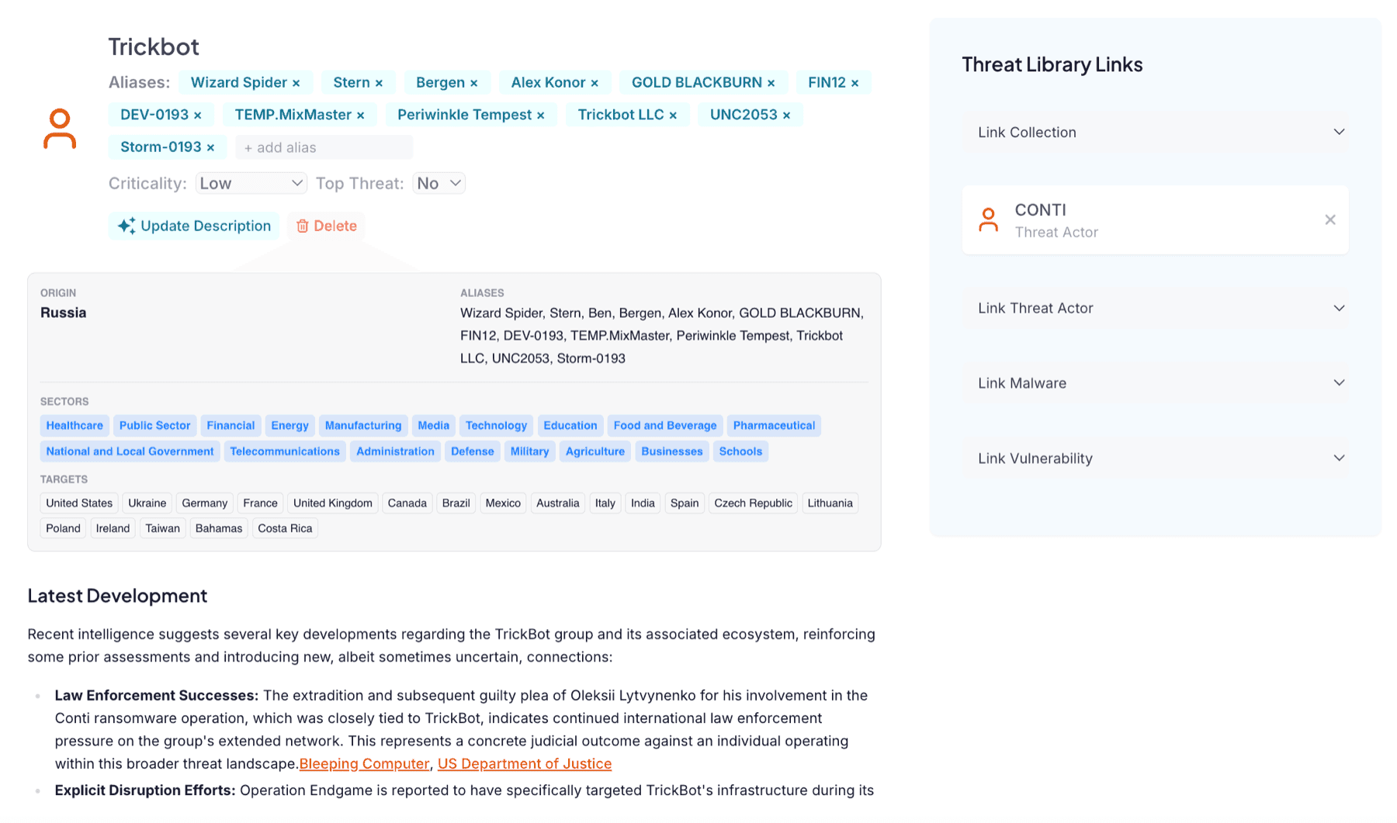The image size is (1397, 823).
Task: Remove the FIN12 alias tag
Action: (854, 83)
